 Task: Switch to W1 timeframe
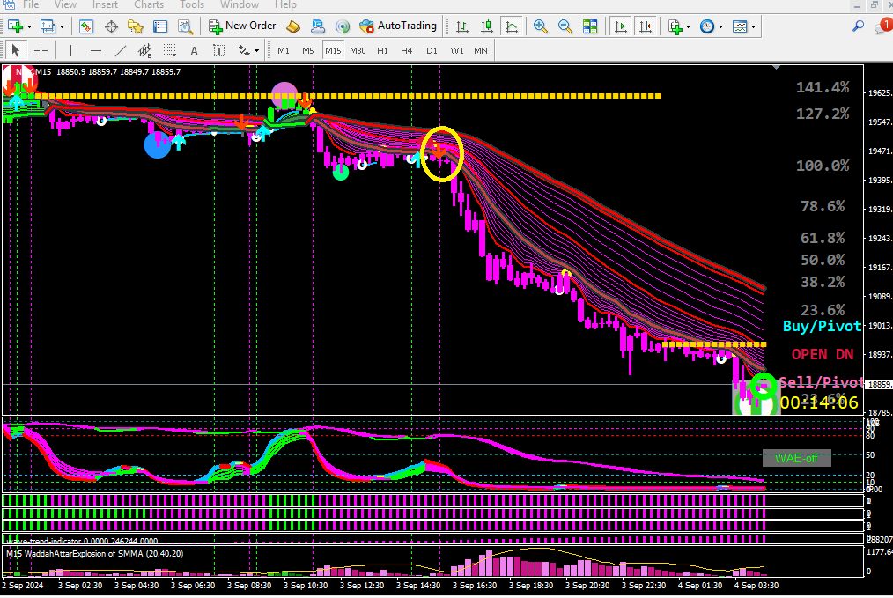457,51
